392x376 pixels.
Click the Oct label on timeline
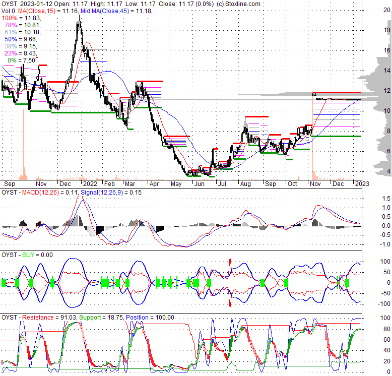coord(292,184)
